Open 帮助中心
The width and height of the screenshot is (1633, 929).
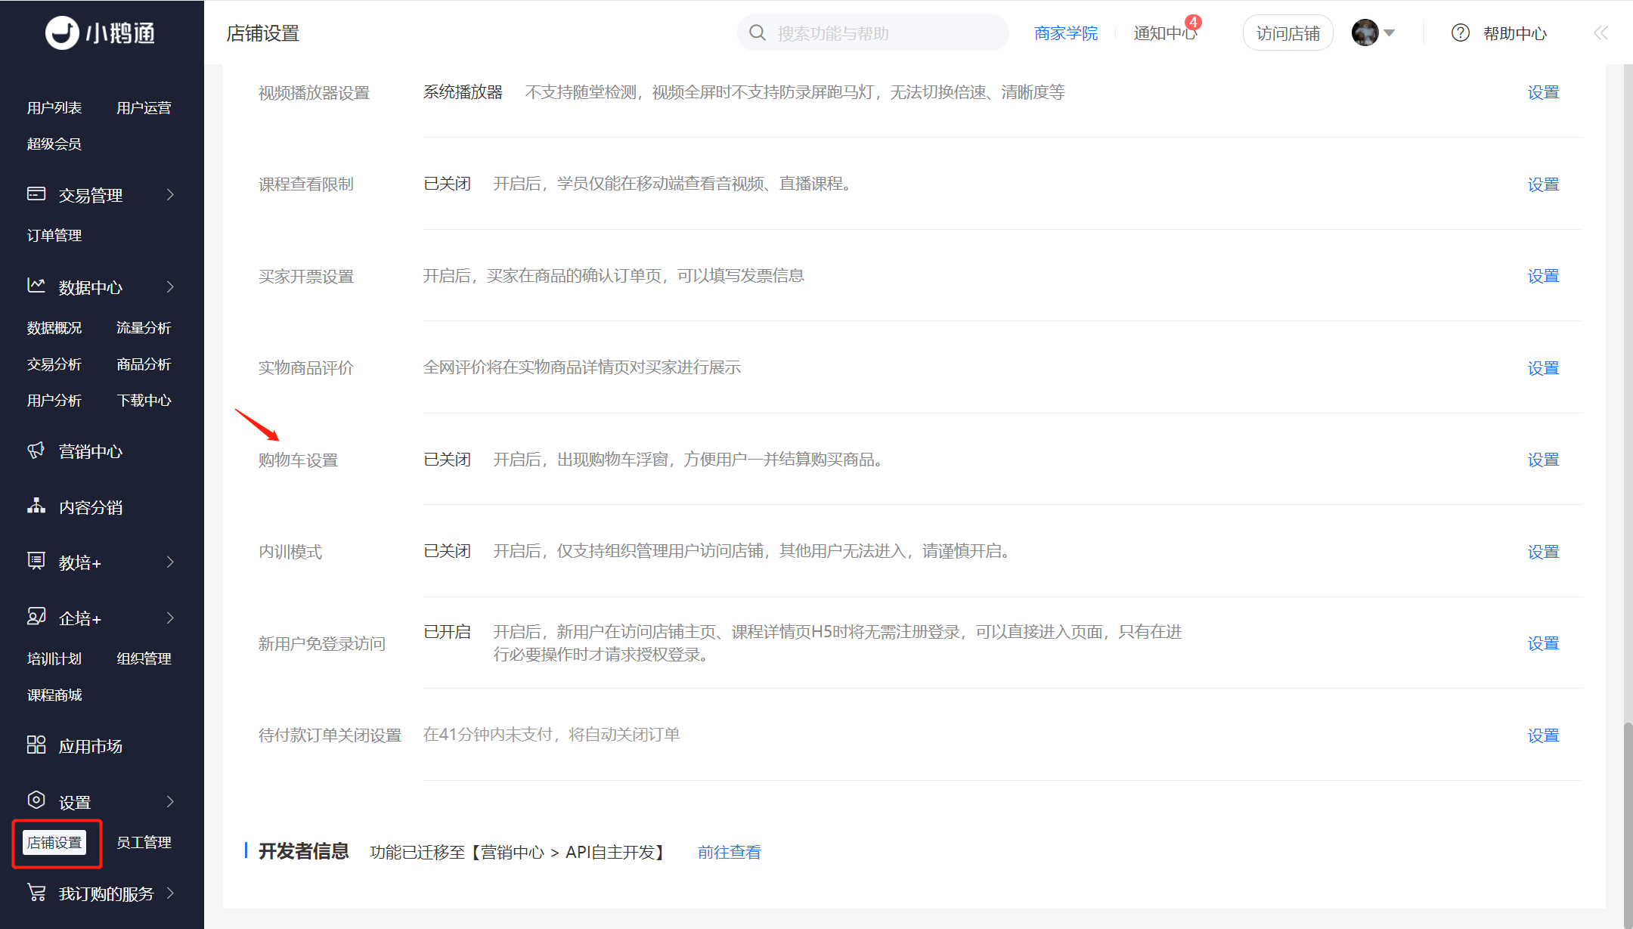(1515, 33)
